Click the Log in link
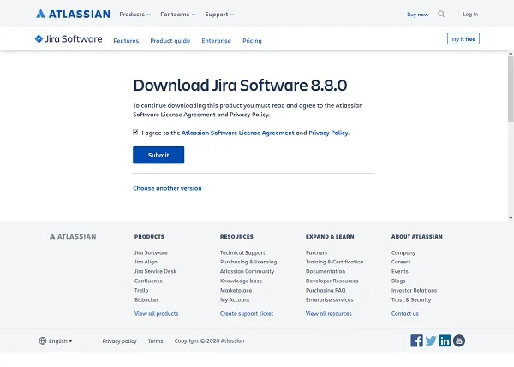Image resolution: width=514 pixels, height=367 pixels. (x=470, y=14)
